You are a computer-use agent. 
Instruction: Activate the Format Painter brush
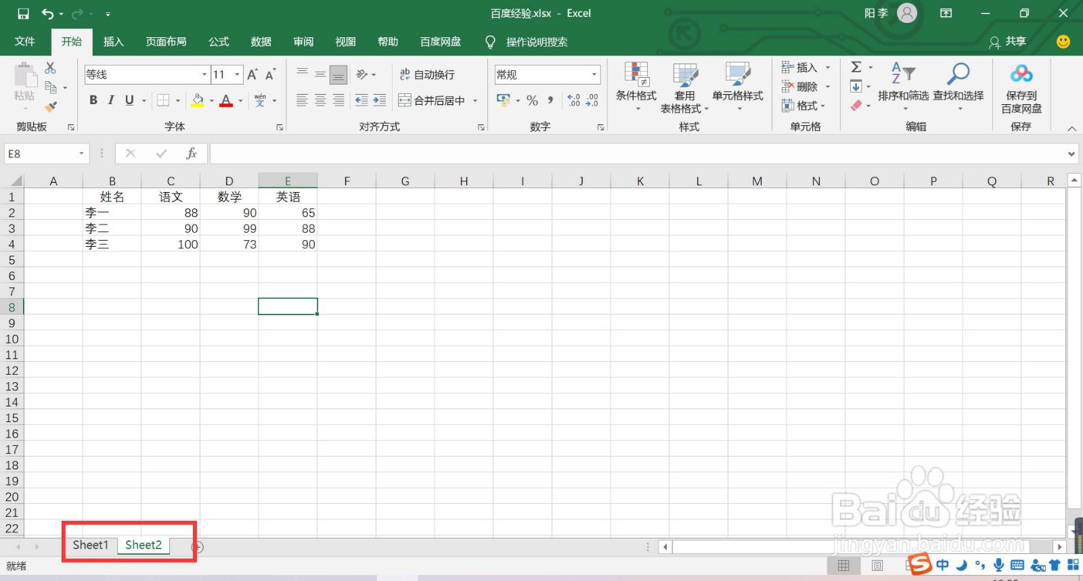pyautogui.click(x=51, y=107)
